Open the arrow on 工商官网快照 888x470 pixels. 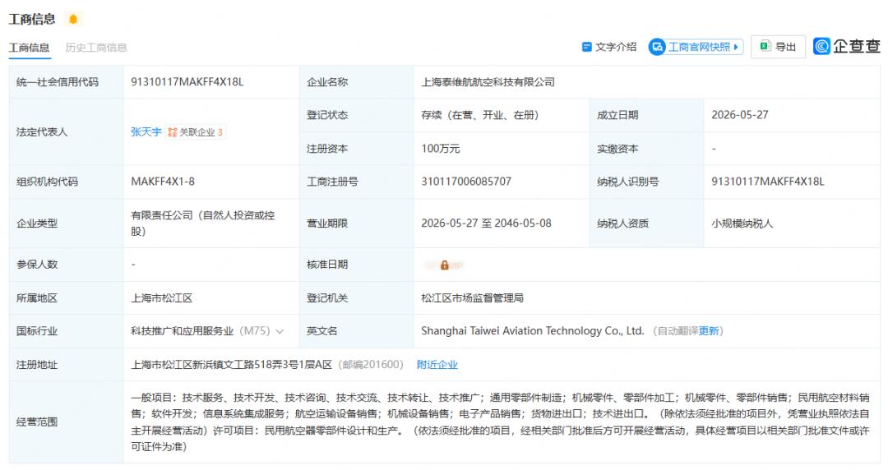click(x=736, y=47)
